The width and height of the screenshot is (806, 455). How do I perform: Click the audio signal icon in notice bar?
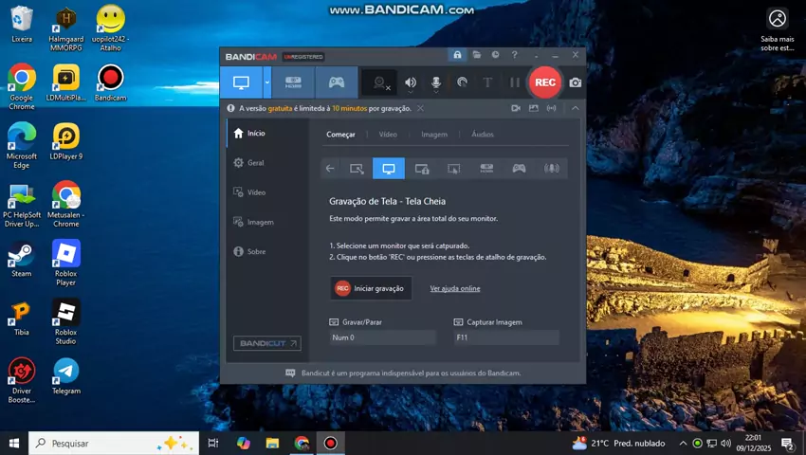551,108
